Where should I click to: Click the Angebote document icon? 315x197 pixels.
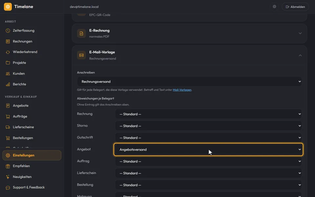pyautogui.click(x=8, y=105)
